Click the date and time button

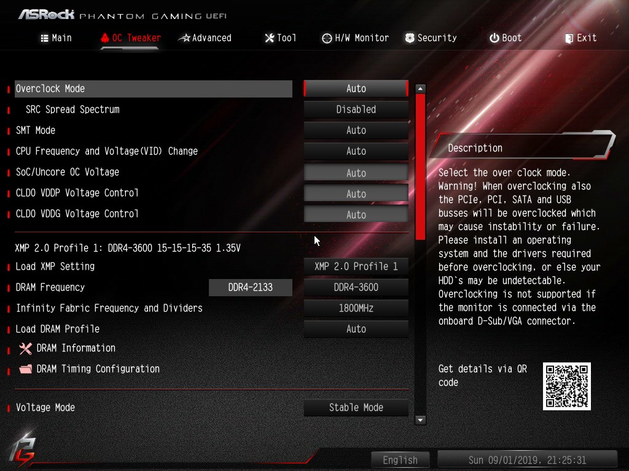tap(527, 460)
